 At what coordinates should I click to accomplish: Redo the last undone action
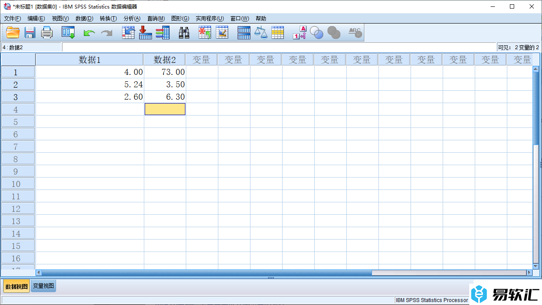(106, 33)
